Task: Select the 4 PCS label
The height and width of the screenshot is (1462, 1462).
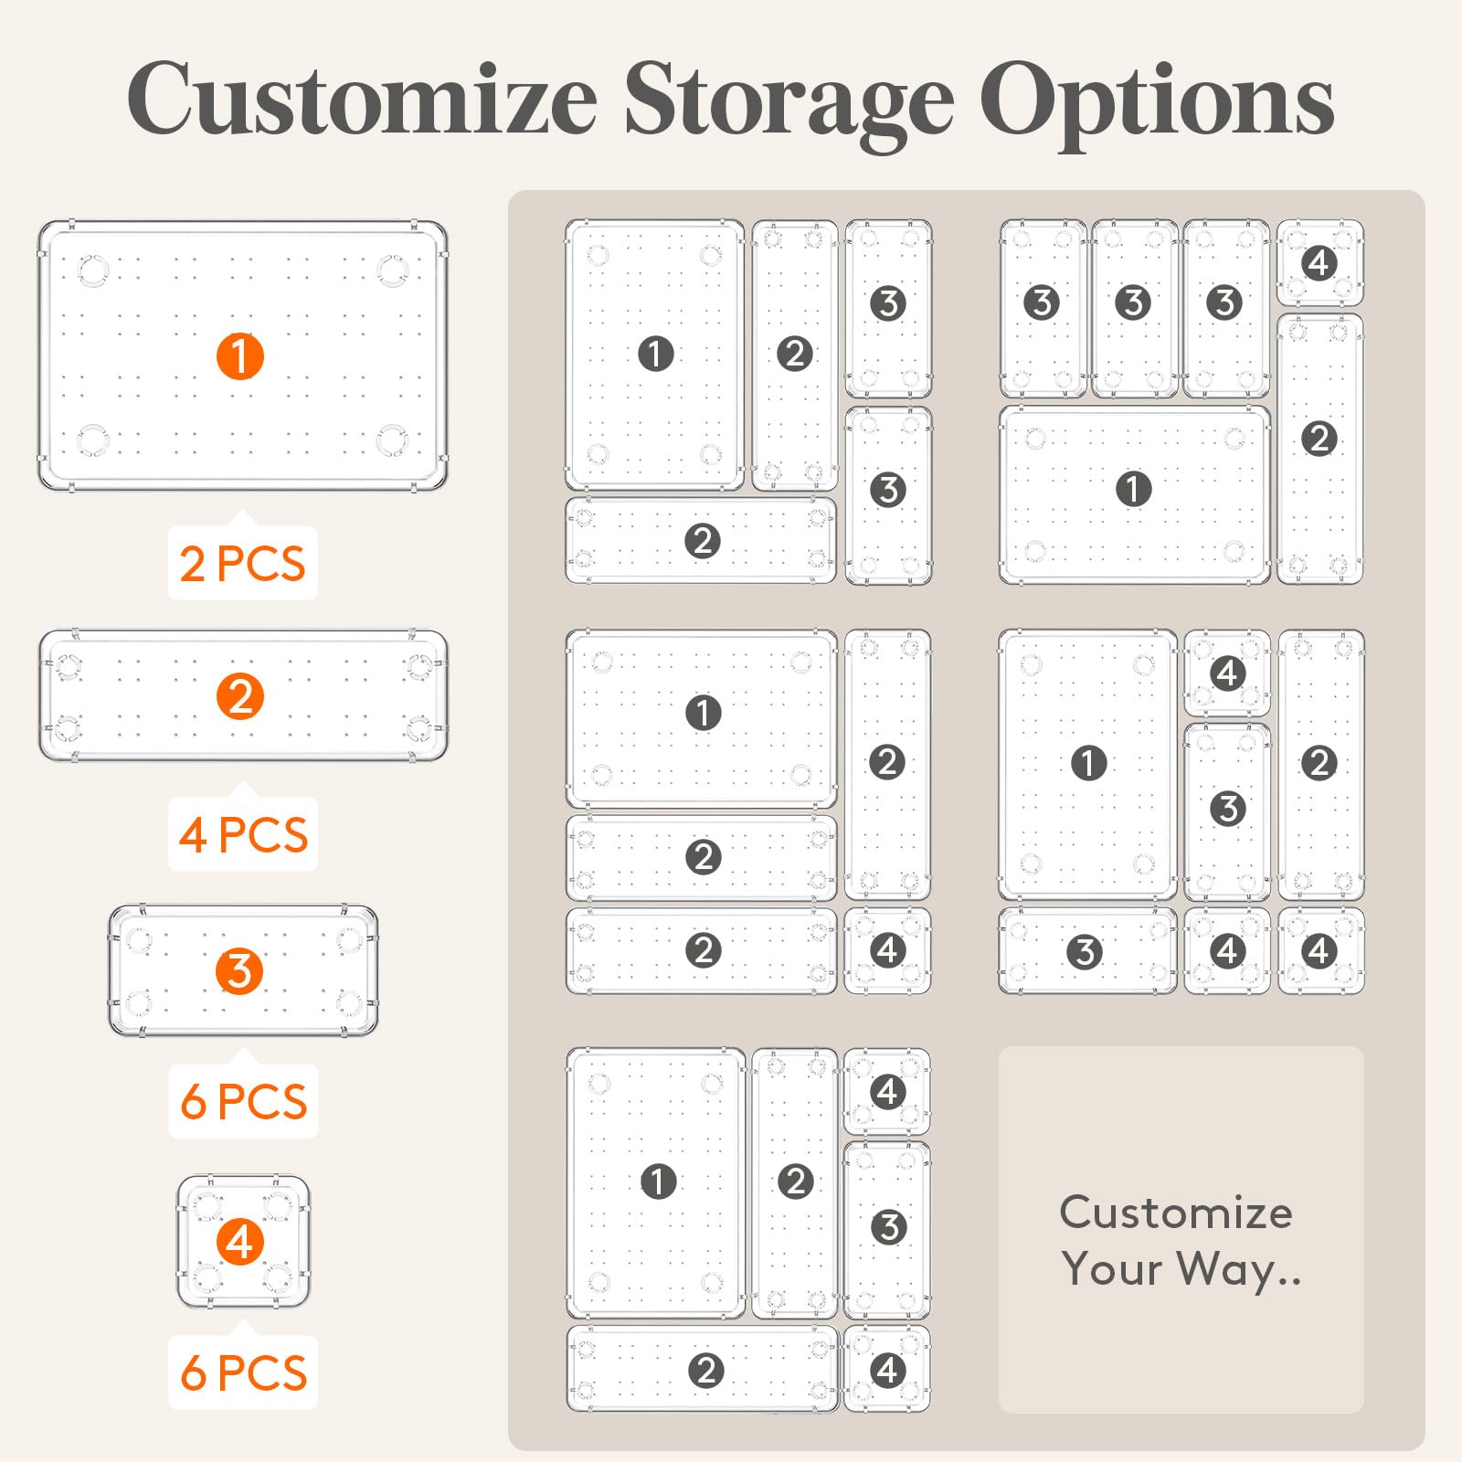Action: click(x=243, y=835)
